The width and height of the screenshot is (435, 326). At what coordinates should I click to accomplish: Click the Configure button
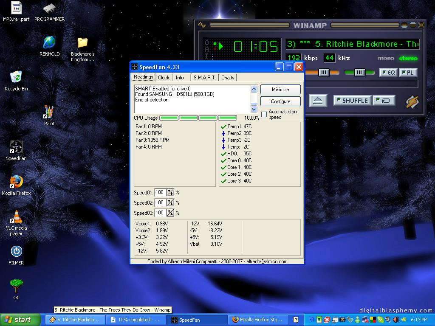pyautogui.click(x=280, y=101)
